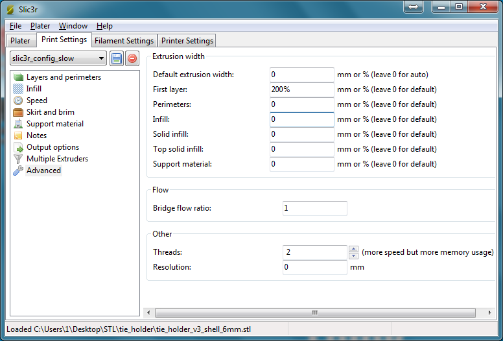Click the Default extrusion width field
The image size is (503, 341).
pos(302,75)
